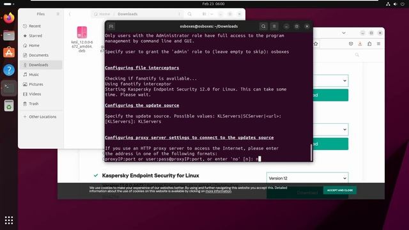Image resolution: width=409 pixels, height=230 pixels.
Task: Click the 'Configuring file interceptors' heading
Action: click(142, 68)
